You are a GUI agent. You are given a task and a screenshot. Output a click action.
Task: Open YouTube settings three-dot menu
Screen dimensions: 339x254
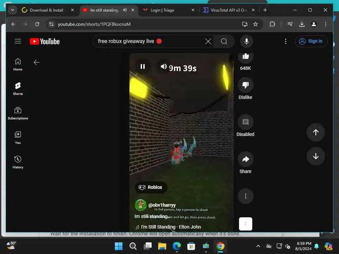[x=286, y=41]
